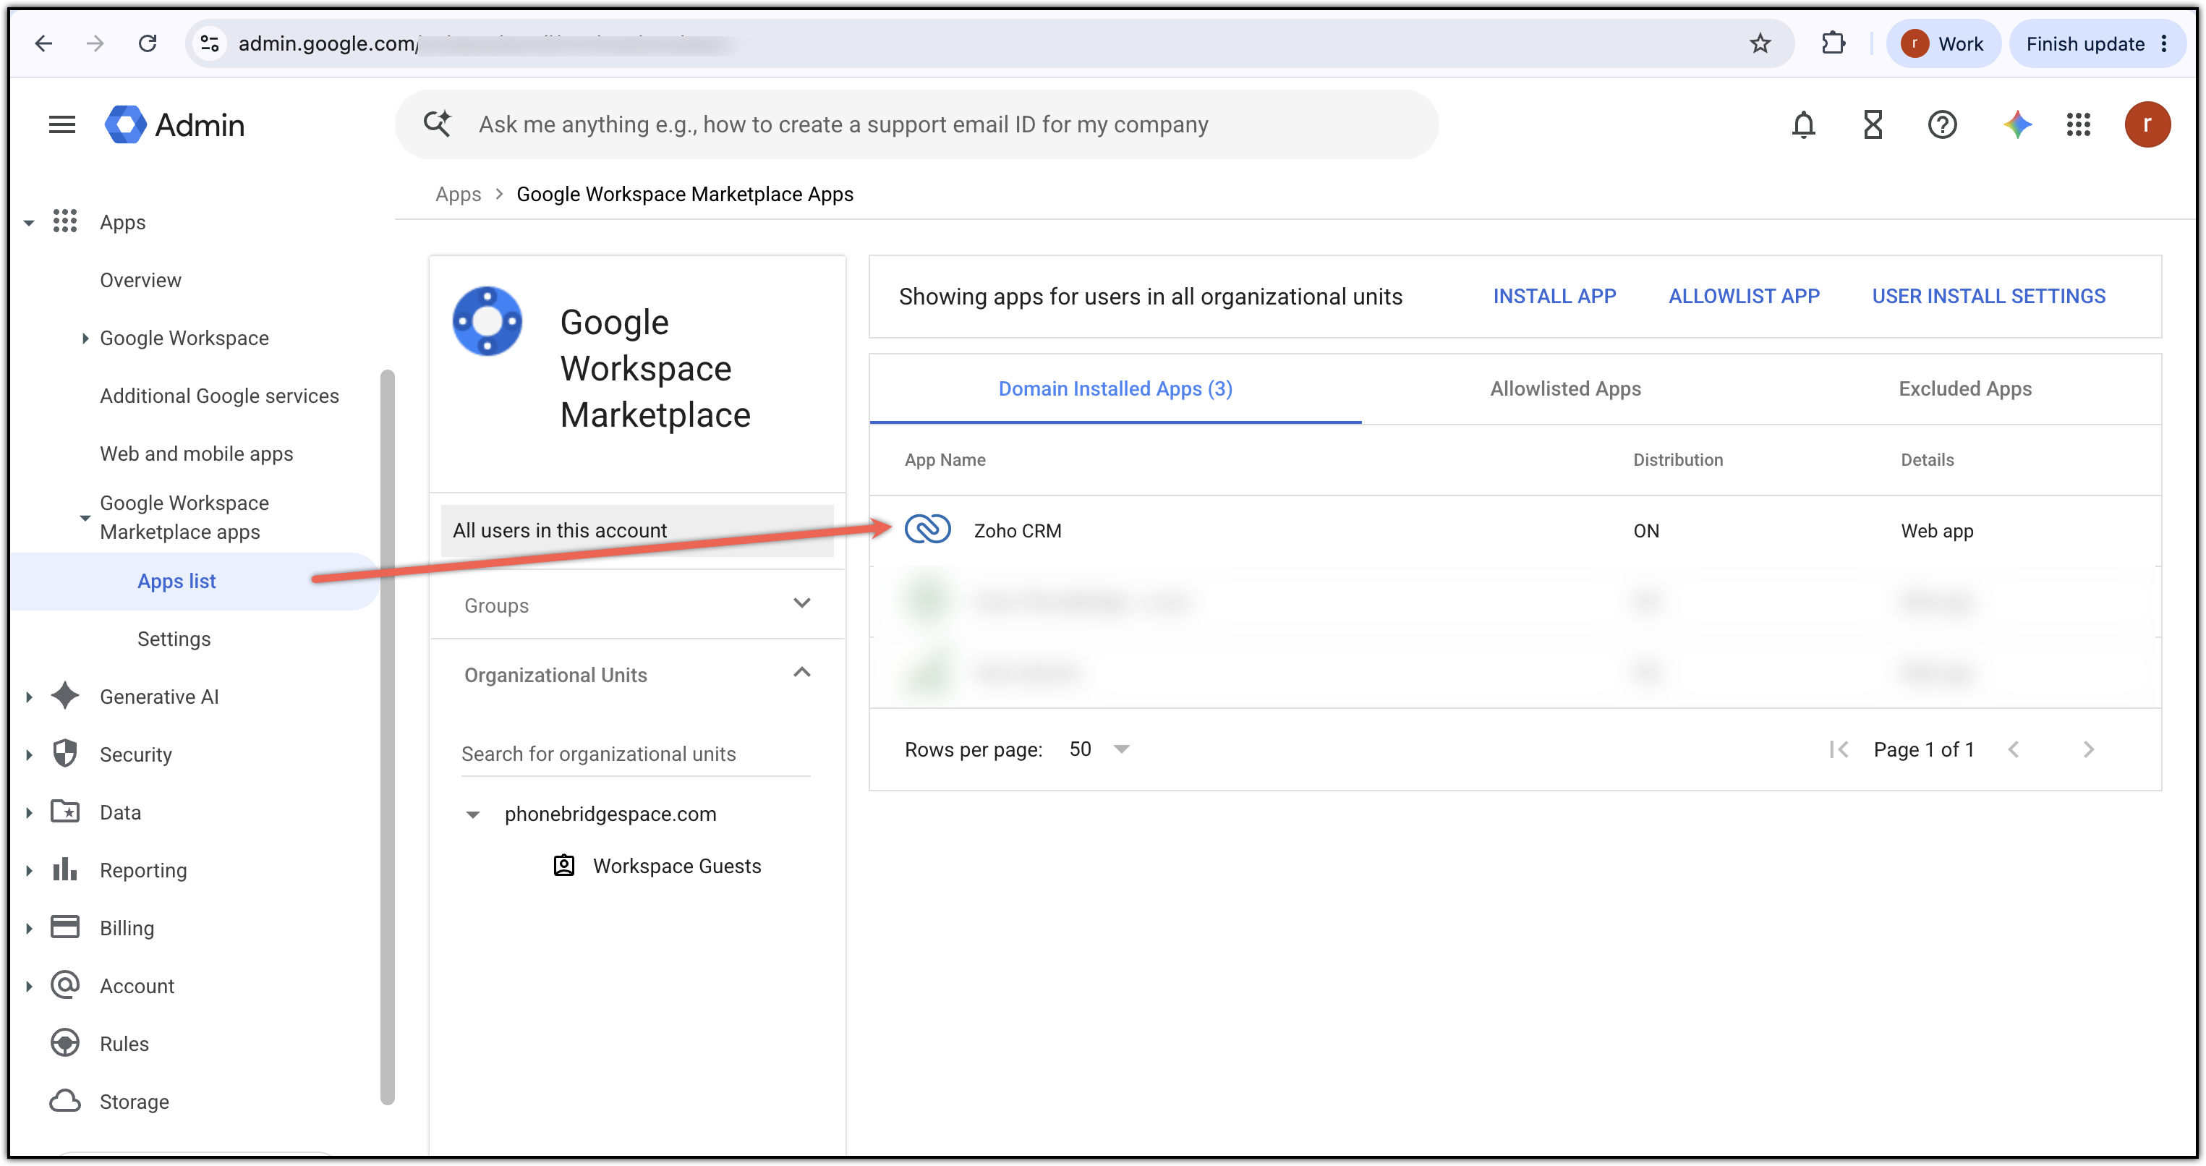Image resolution: width=2206 pixels, height=1166 pixels.
Task: Click the Storage cloud icon
Action: click(x=65, y=1101)
